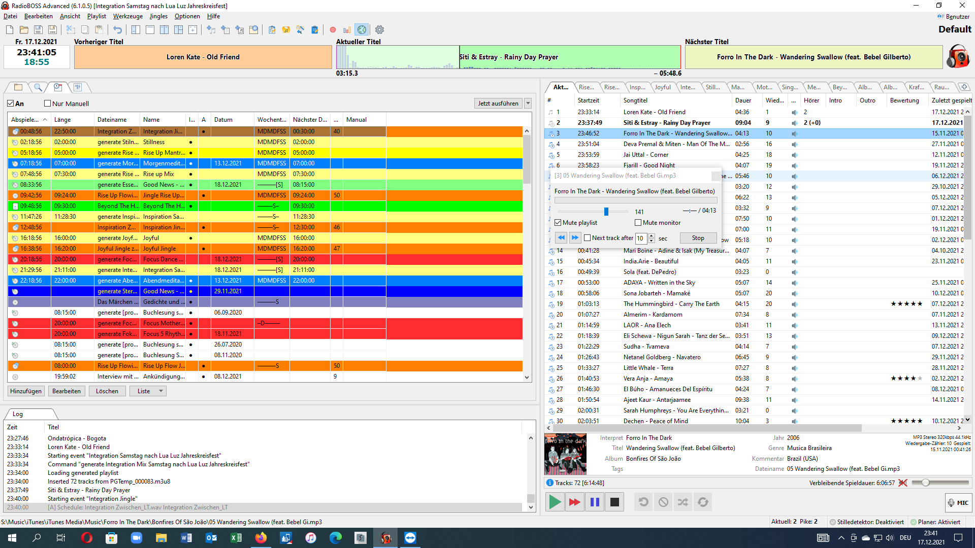Viewport: 975px width, 548px height.
Task: Toggle shuffle mode in the player controls
Action: pos(683,502)
